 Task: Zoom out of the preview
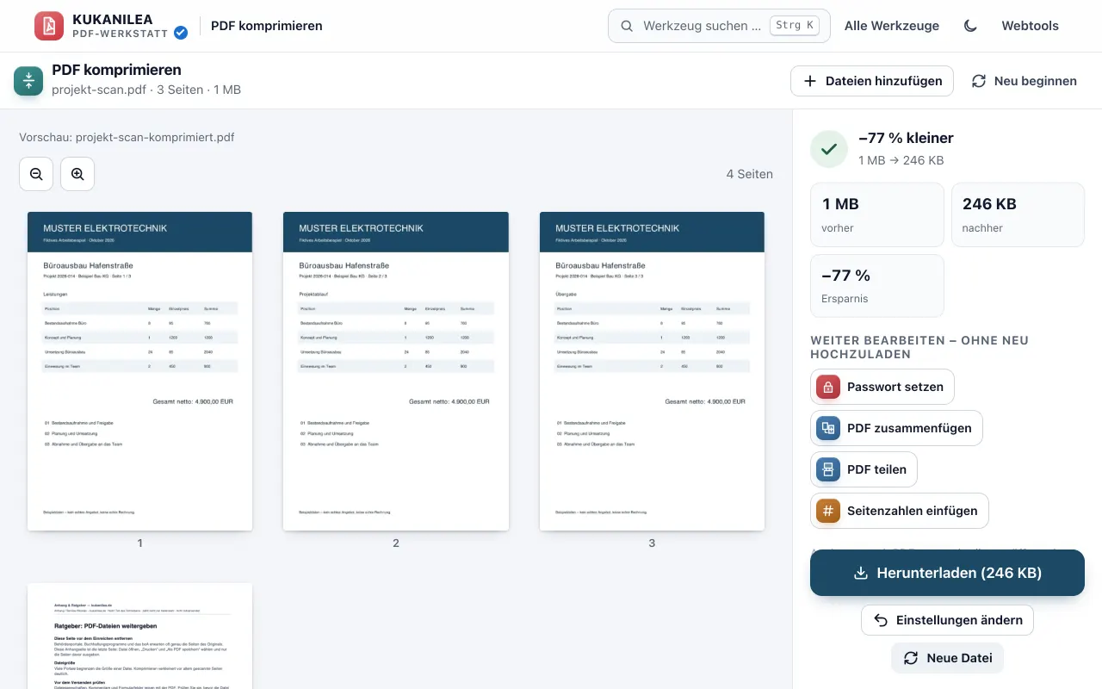(36, 174)
